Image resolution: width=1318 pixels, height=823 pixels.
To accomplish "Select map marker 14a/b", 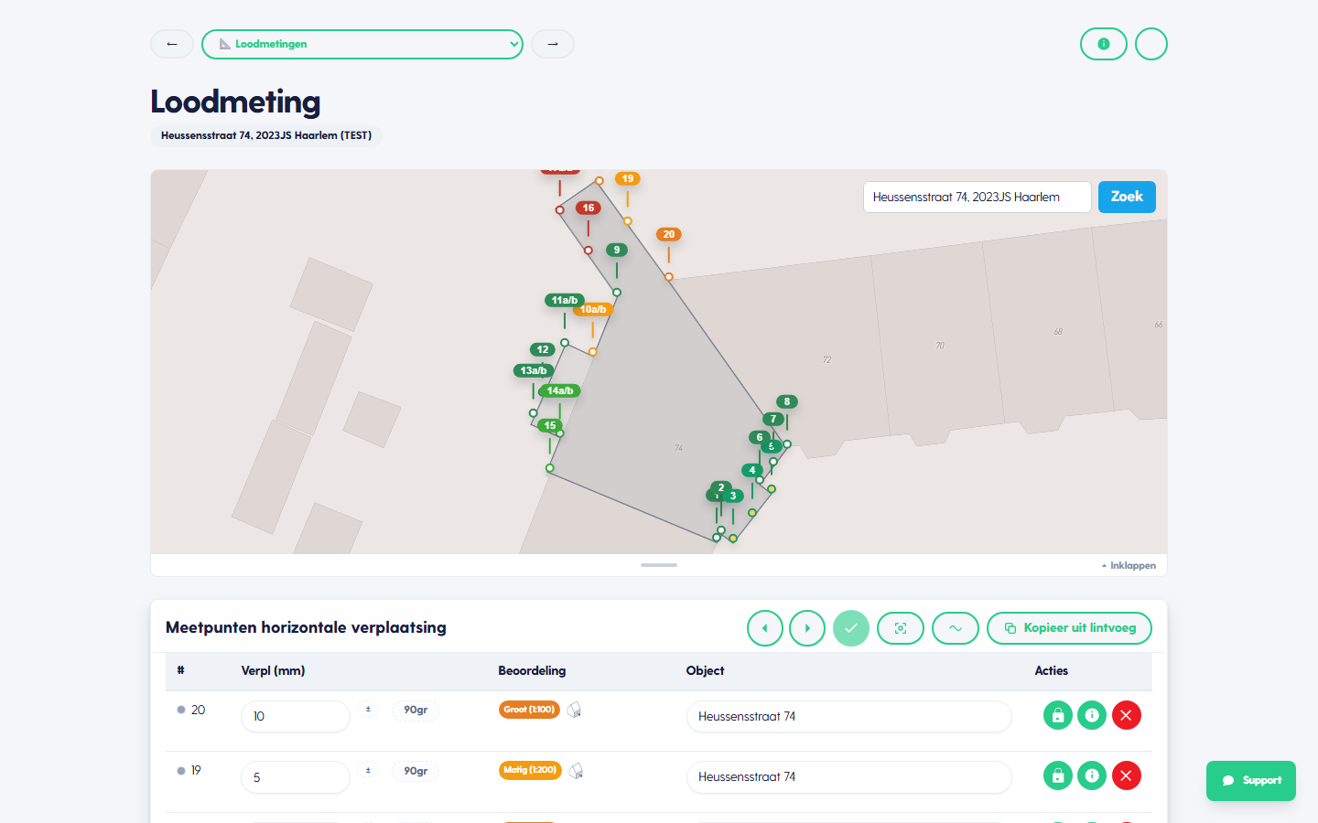I will [x=560, y=390].
